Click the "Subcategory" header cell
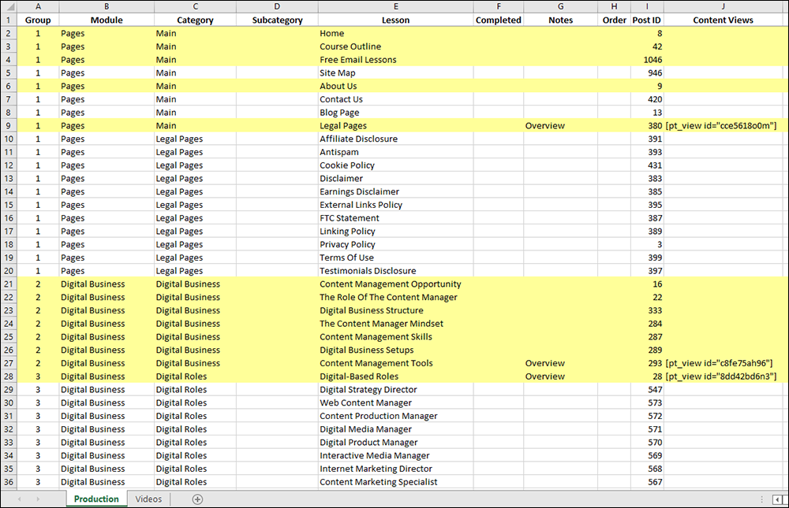Image resolution: width=789 pixels, height=508 pixels. pyautogui.click(x=277, y=20)
